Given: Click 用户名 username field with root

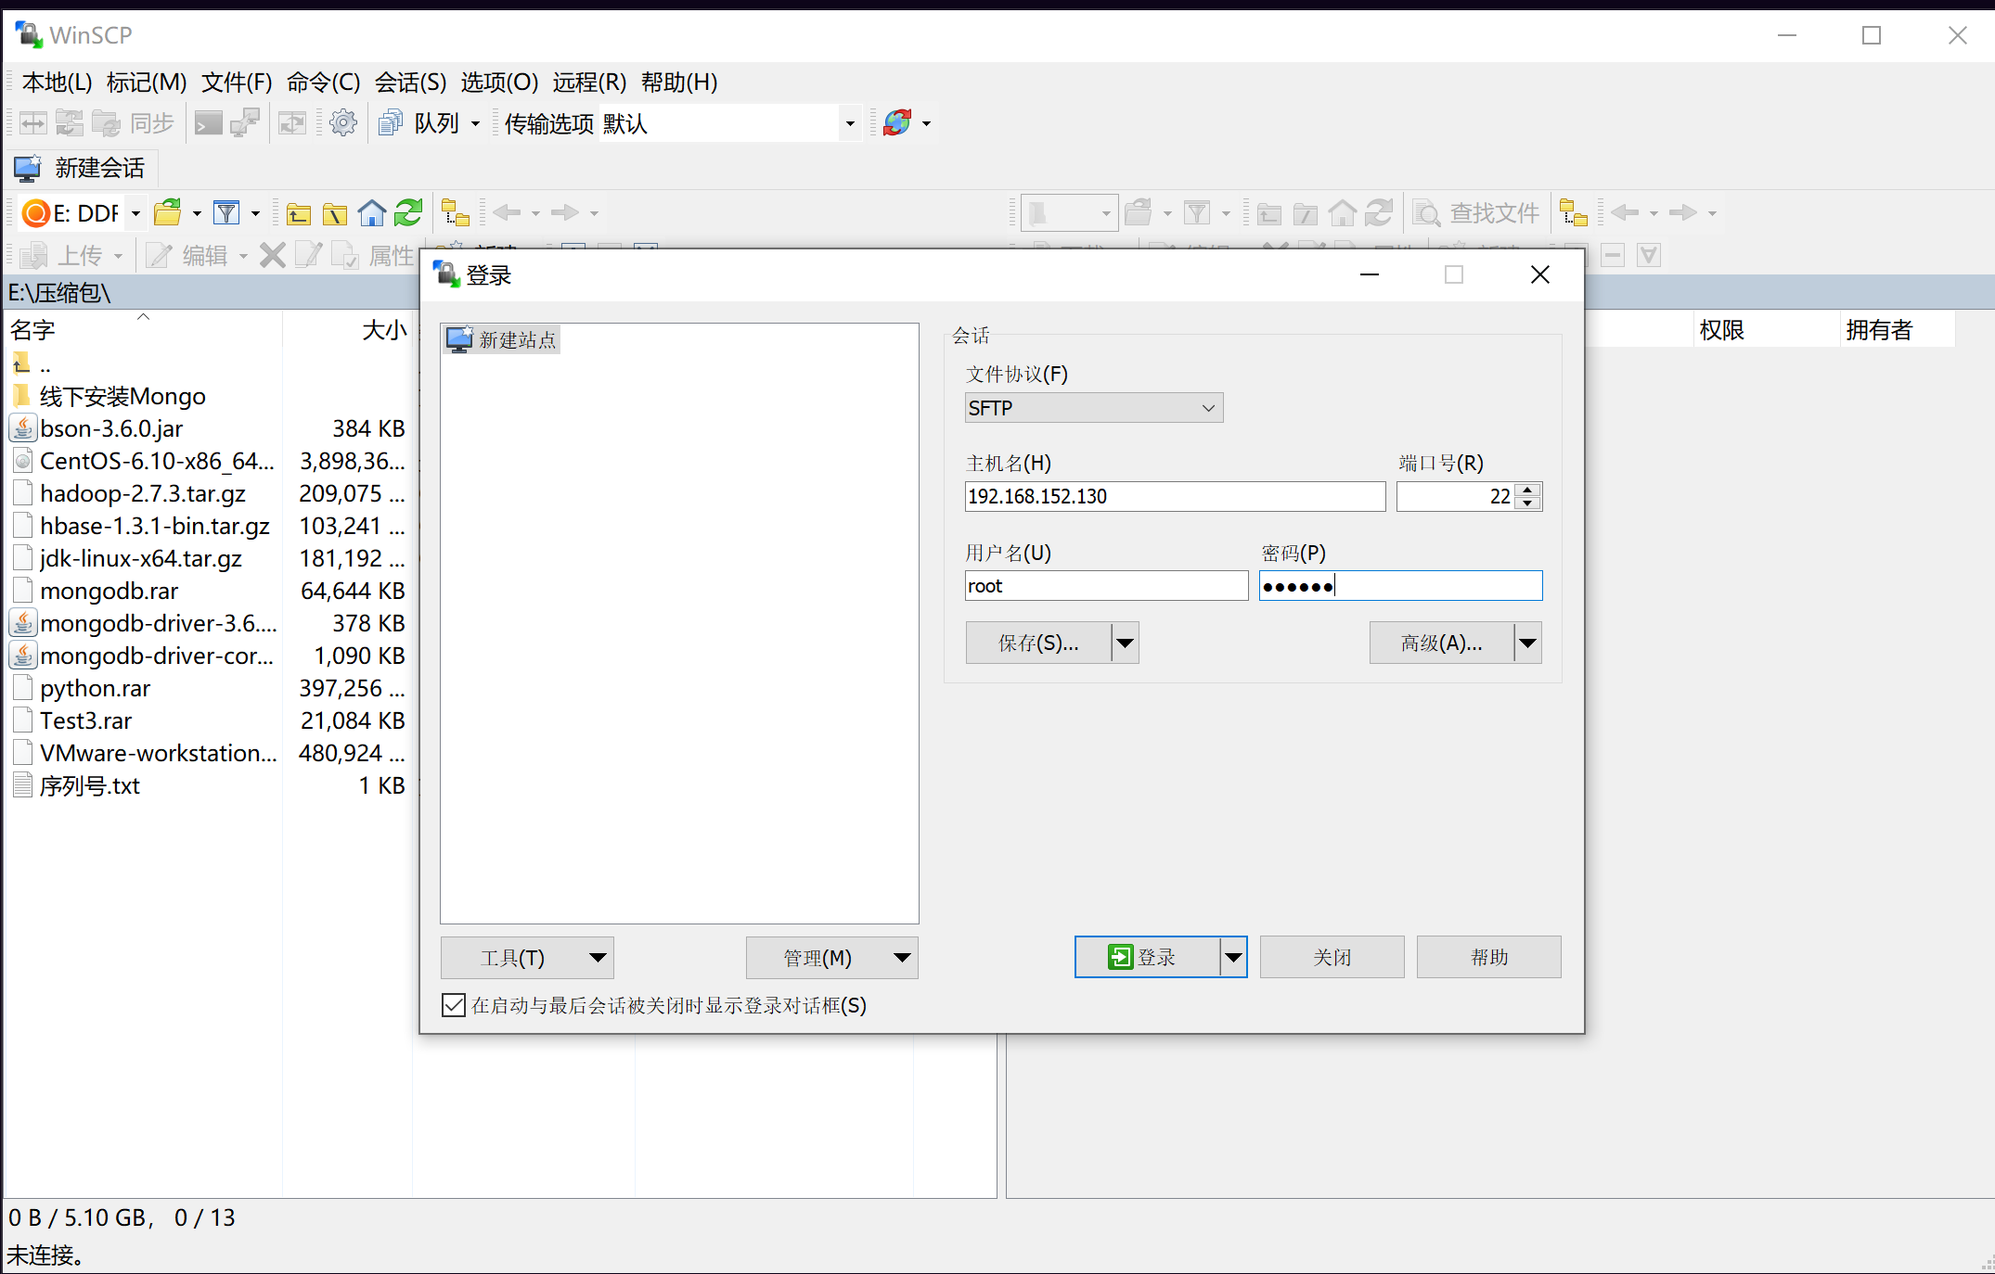Looking at the screenshot, I should (1106, 586).
